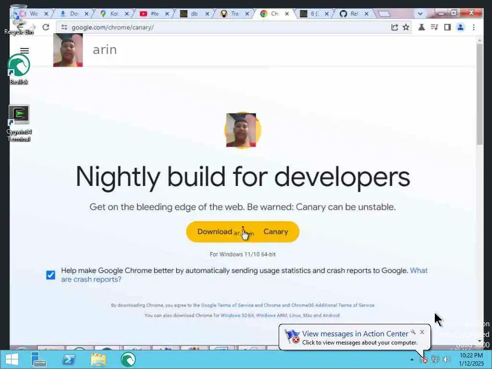Switch to the 'Wc' tab

pyautogui.click(x=34, y=14)
